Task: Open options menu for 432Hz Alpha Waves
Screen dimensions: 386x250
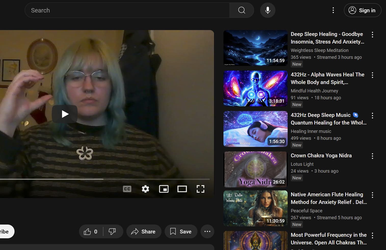Action: pyautogui.click(x=372, y=75)
